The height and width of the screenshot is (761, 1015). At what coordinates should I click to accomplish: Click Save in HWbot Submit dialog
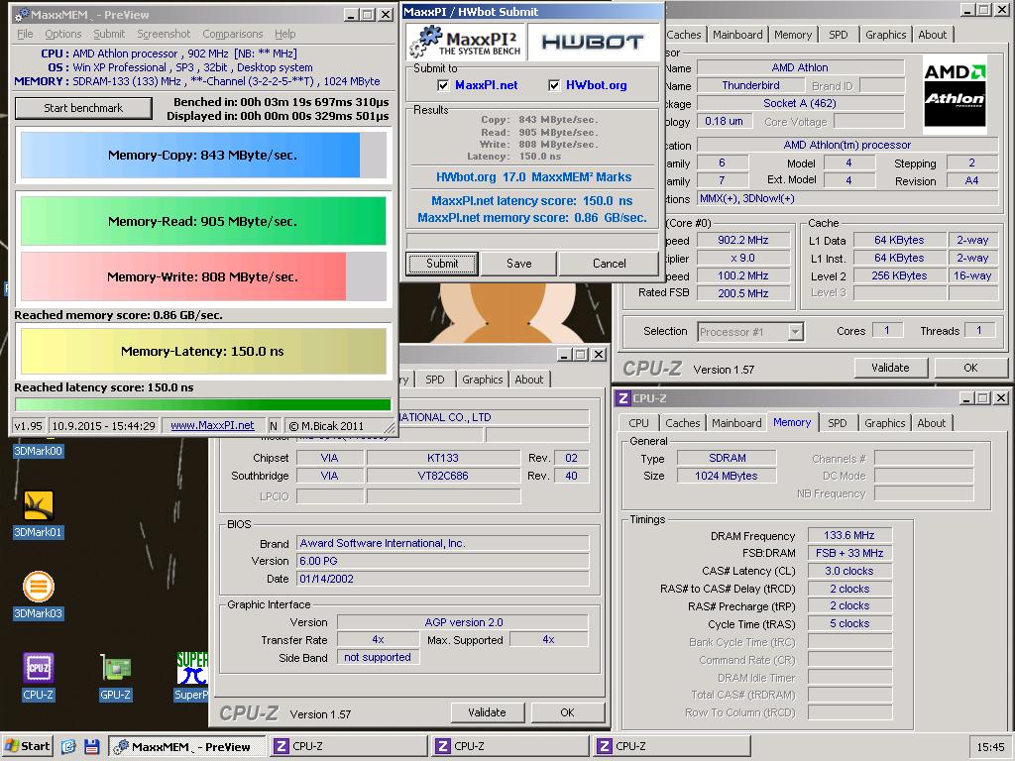[518, 264]
